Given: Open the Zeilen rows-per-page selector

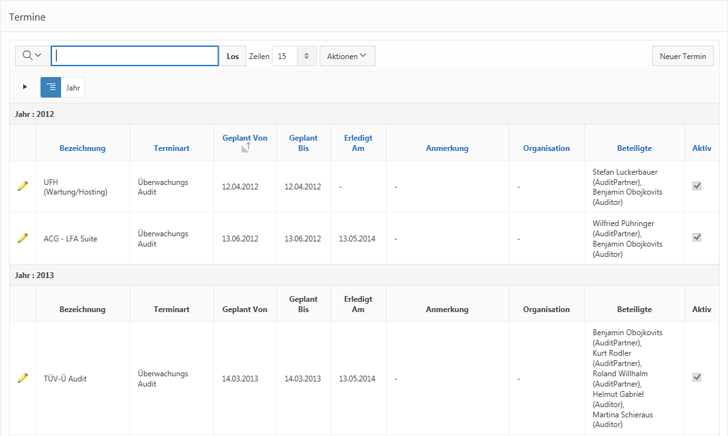Looking at the screenshot, I should pyautogui.click(x=294, y=57).
